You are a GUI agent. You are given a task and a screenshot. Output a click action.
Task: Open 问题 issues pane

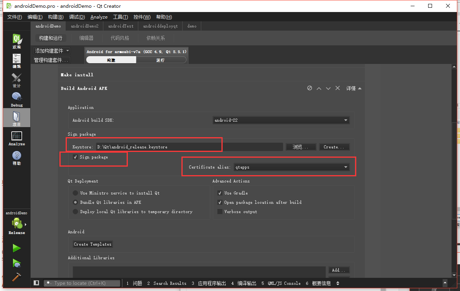(134, 283)
